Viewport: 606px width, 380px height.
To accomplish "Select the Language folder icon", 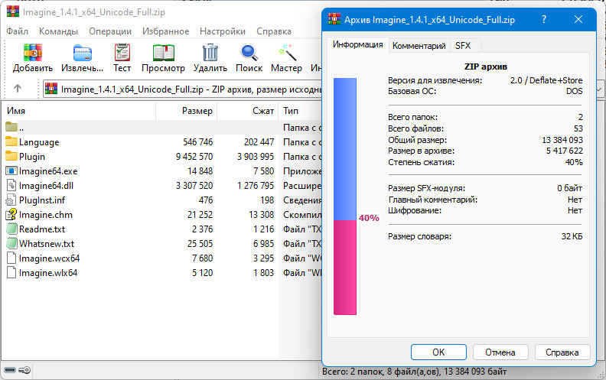I will (x=11, y=141).
